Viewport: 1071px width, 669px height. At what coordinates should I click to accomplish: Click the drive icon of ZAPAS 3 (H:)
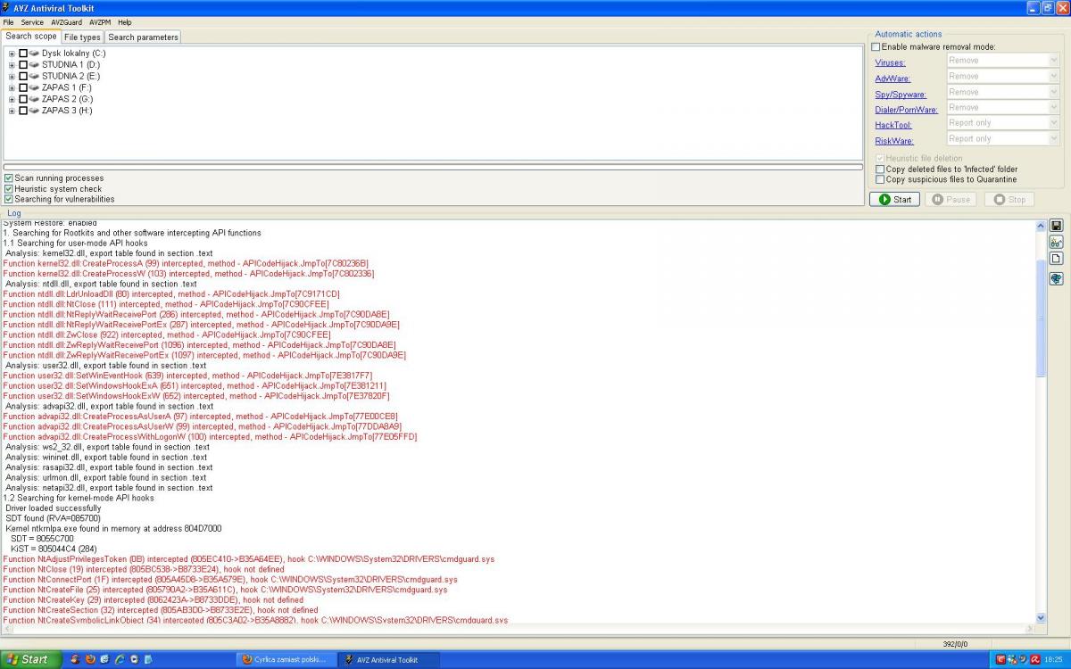pyautogui.click(x=34, y=111)
